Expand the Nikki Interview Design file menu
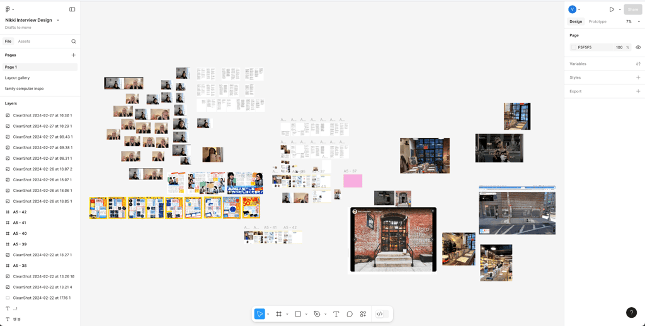This screenshot has height=326, width=645. 58,20
